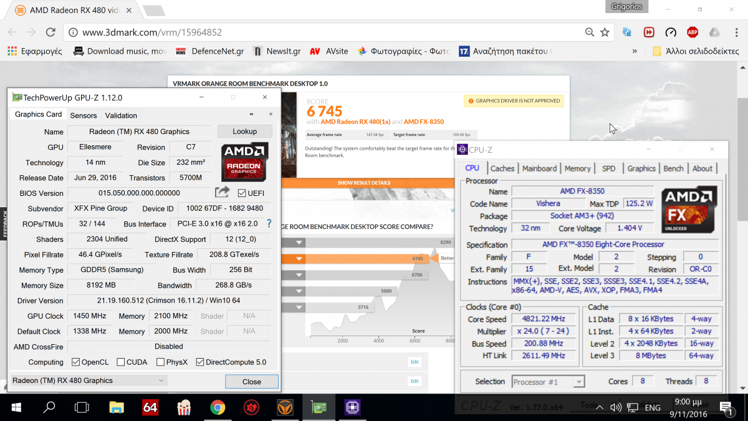This screenshot has width=748, height=421.
Task: Share BIOS using the arrow icon in GPU-Z
Action: [223, 193]
